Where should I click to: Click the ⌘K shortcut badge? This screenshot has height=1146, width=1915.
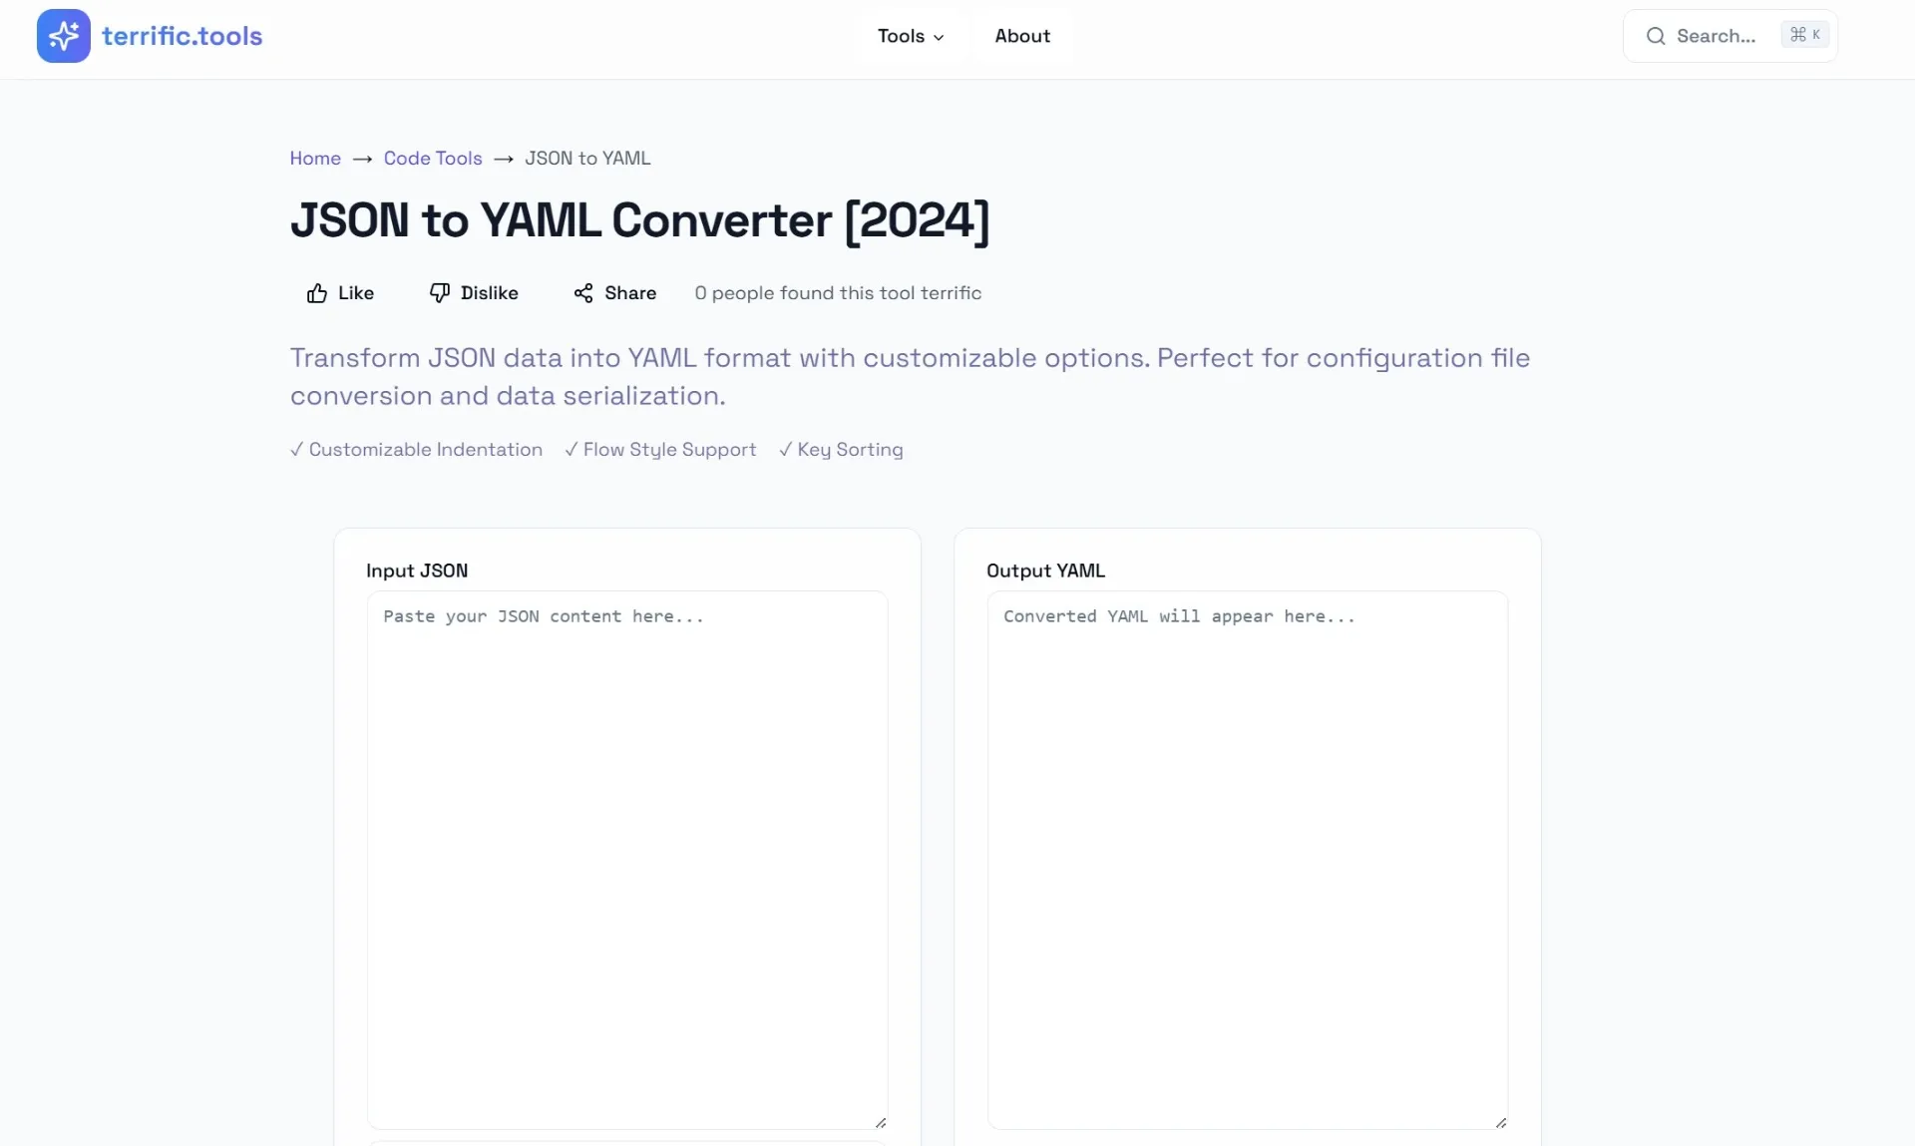tap(1804, 35)
